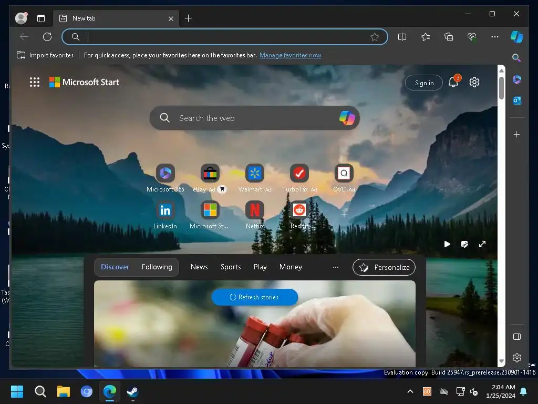The height and width of the screenshot is (404, 538).
Task: Open Settings and more ellipsis menu
Action: click(x=495, y=37)
